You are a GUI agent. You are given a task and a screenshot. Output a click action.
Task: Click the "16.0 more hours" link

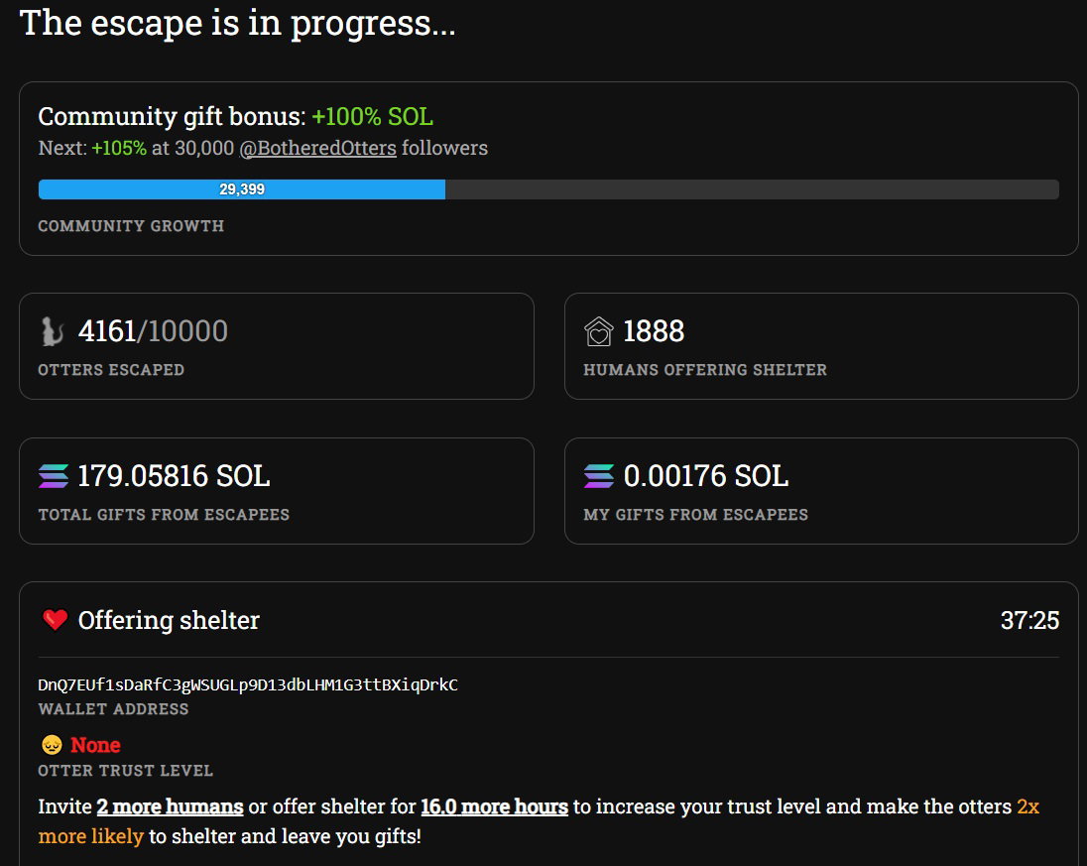click(494, 806)
